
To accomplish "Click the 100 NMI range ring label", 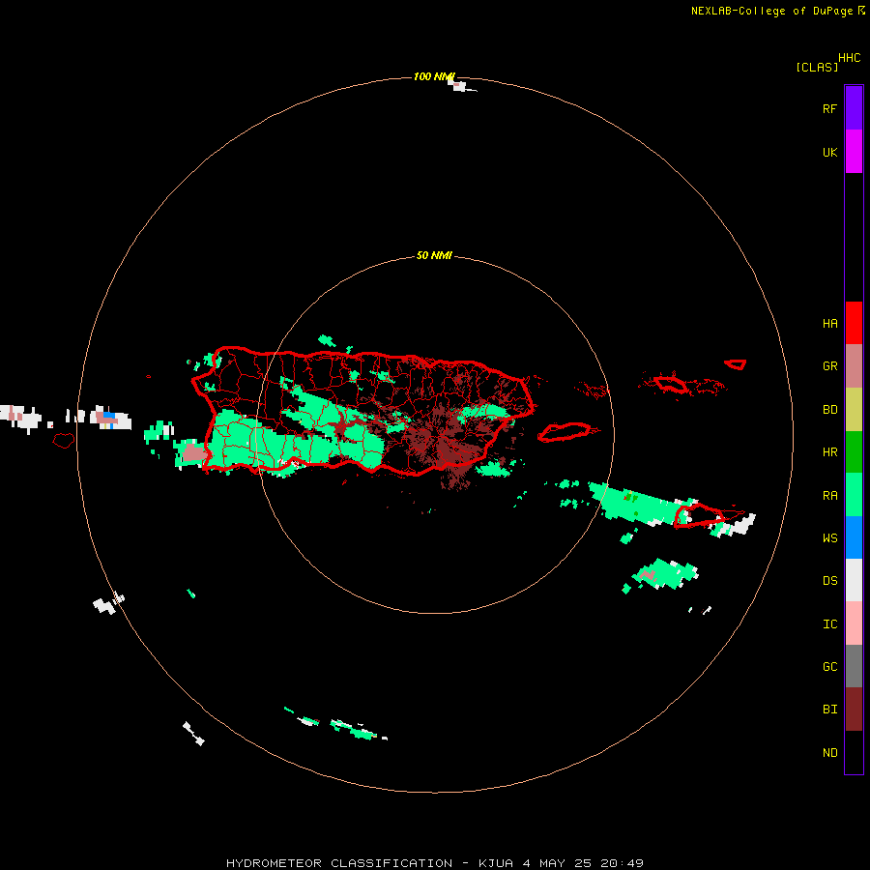I will click(x=434, y=76).
